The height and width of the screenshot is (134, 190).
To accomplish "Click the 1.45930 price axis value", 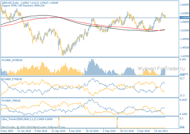I will (x=185, y=48).
